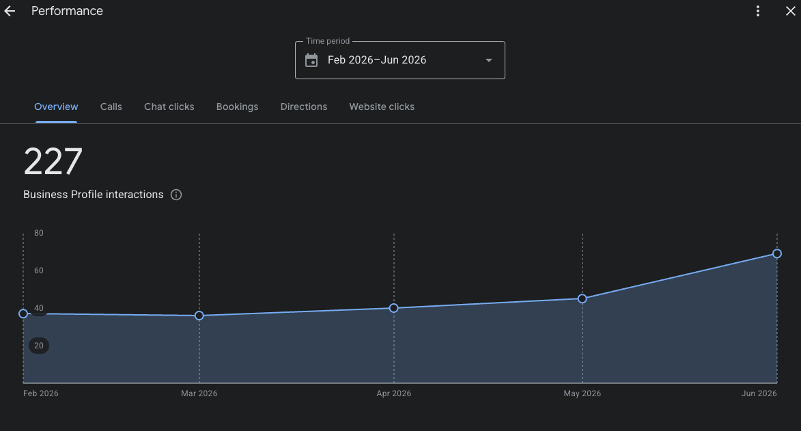Open the Chat clicks tab
This screenshot has height=431, width=801.
[169, 107]
